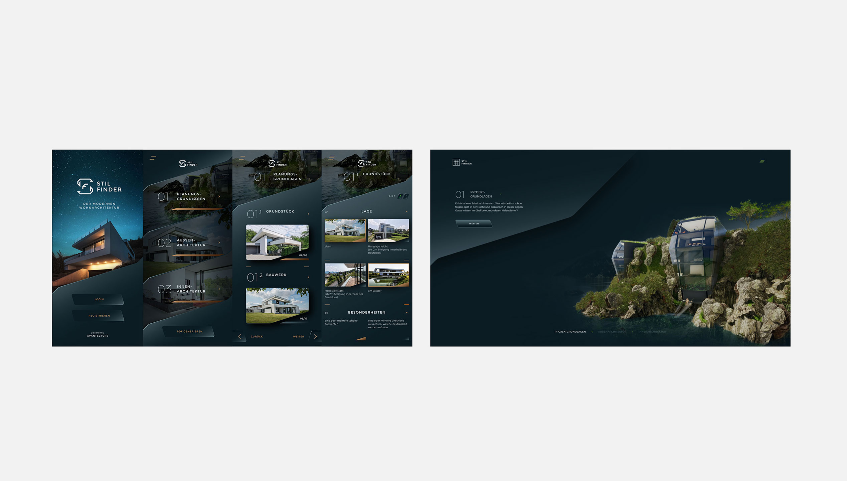The width and height of the screenshot is (847, 481).
Task: Open the 01.2 Bauwerk section chevron
Action: tap(308, 277)
